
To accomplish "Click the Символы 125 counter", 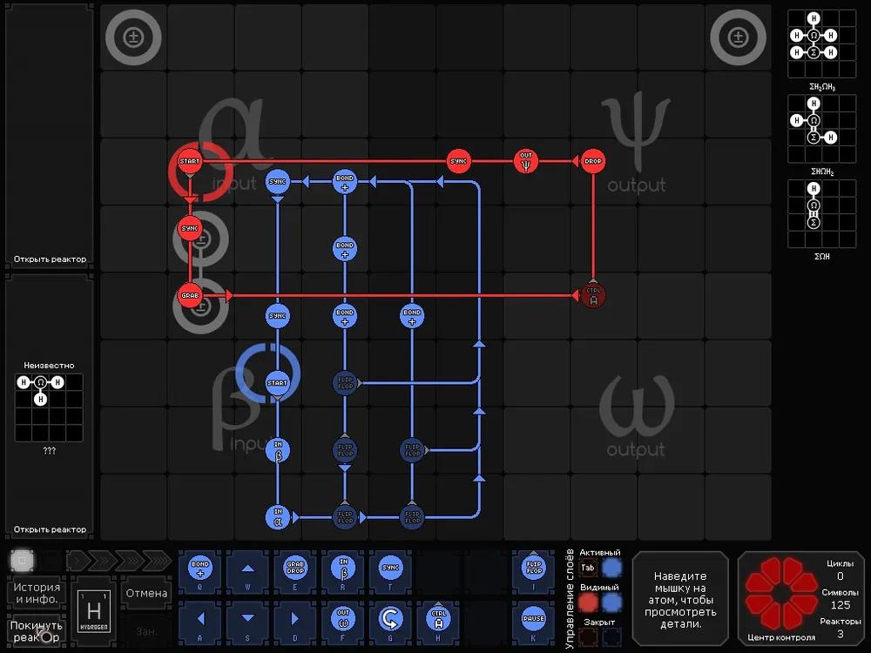I will point(840,599).
